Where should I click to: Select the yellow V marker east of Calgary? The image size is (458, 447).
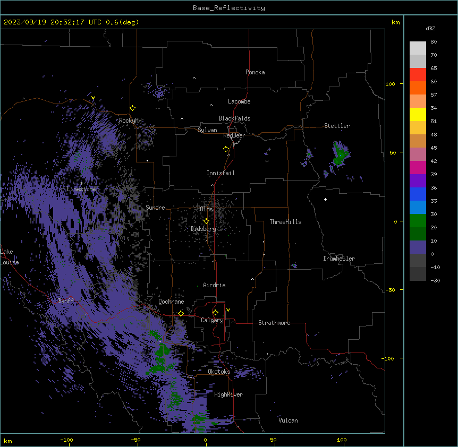pos(228,310)
